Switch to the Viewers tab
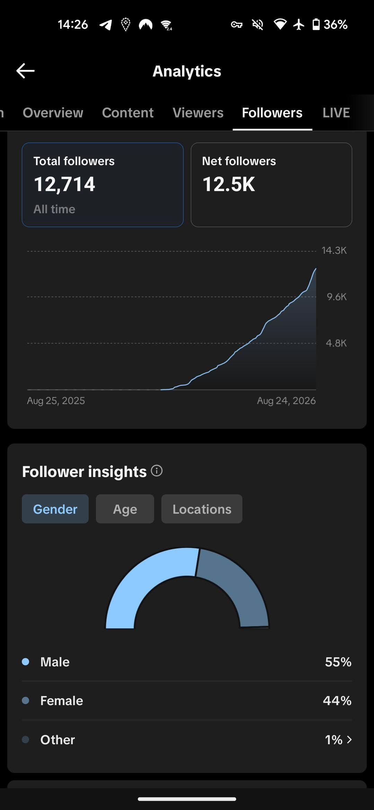This screenshot has height=810, width=374. pyautogui.click(x=198, y=113)
